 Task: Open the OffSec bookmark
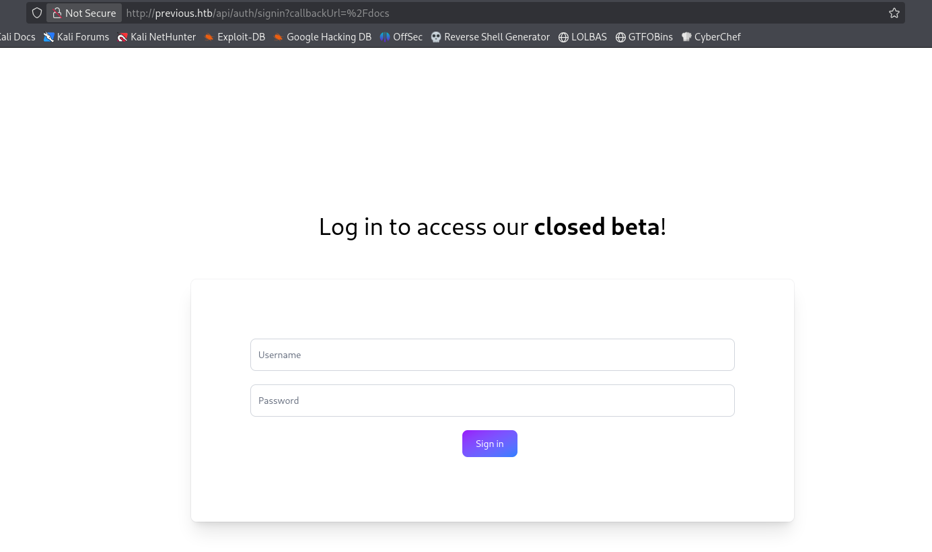pyautogui.click(x=402, y=37)
